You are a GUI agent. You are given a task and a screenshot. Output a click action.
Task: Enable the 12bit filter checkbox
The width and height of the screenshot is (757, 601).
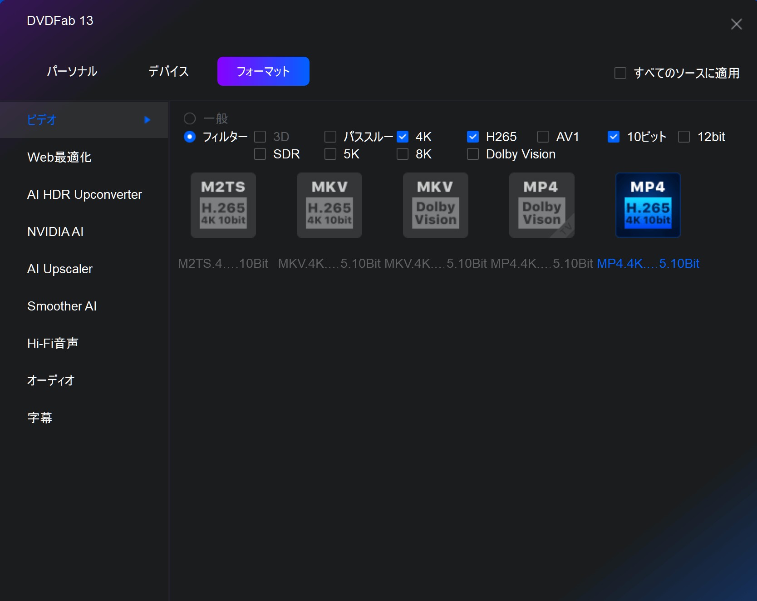pos(684,137)
